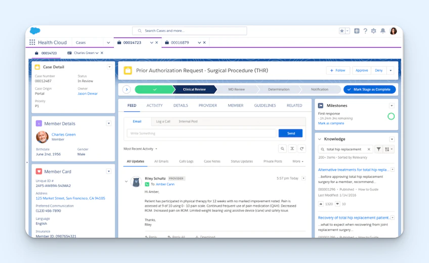
Task: Click Riley Schultz's avatar in the feed
Action: click(136, 182)
